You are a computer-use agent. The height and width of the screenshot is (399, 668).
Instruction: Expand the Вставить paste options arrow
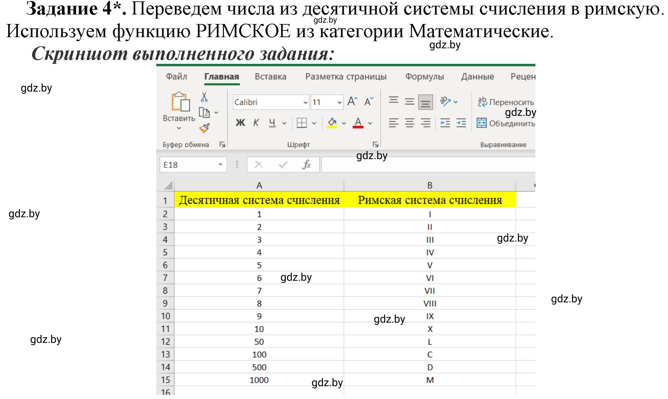coord(179,128)
